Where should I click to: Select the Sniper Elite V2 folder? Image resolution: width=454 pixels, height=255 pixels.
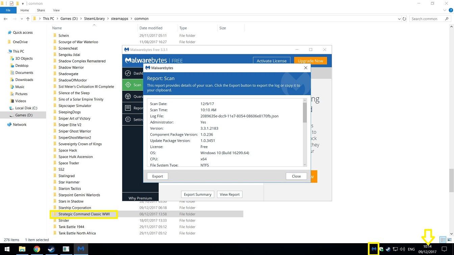tap(70, 125)
